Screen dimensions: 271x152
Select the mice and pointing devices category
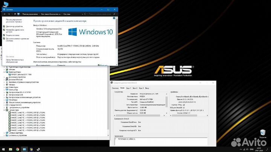pyautogui.click(x=24, y=102)
